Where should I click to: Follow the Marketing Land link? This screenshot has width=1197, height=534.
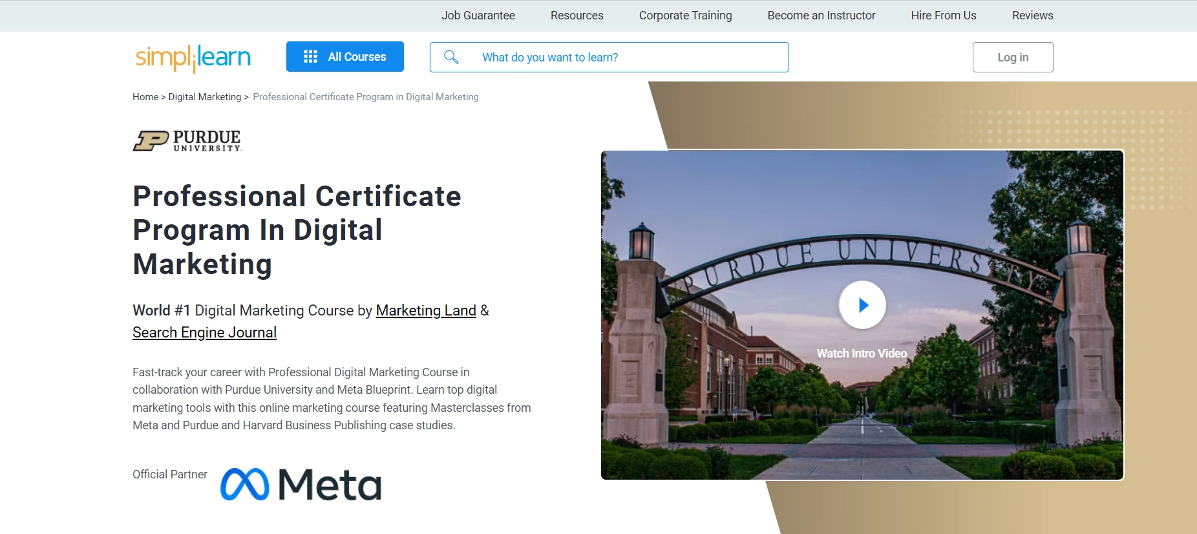(426, 310)
